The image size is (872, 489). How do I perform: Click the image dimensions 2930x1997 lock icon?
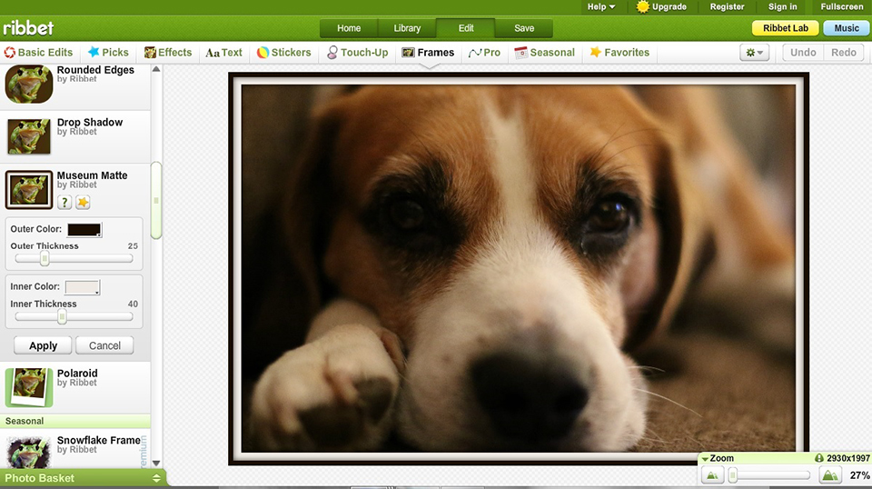click(x=818, y=458)
